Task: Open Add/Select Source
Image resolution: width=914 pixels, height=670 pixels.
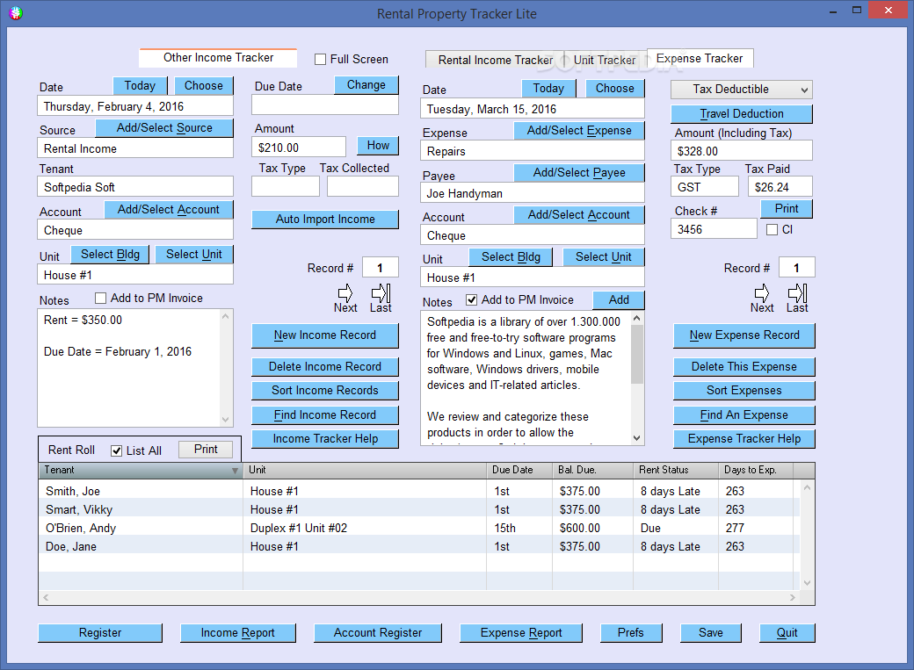Action: [x=164, y=127]
